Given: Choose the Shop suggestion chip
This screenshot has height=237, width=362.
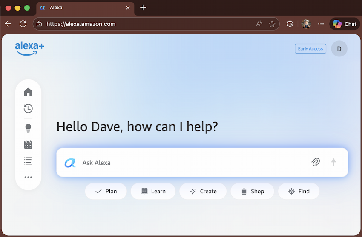Looking at the screenshot, I should point(253,191).
